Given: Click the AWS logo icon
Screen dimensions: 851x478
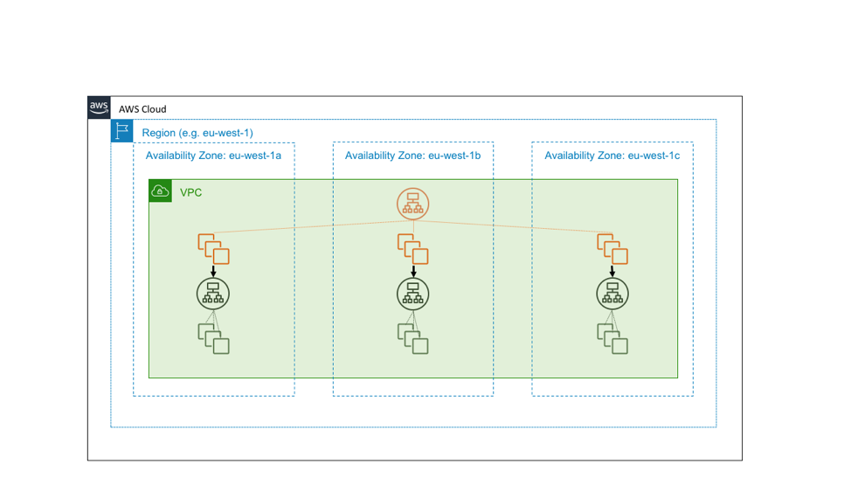Looking at the screenshot, I should click(x=99, y=107).
